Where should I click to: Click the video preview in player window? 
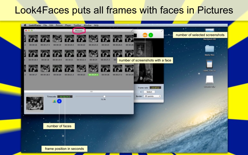(143, 61)
